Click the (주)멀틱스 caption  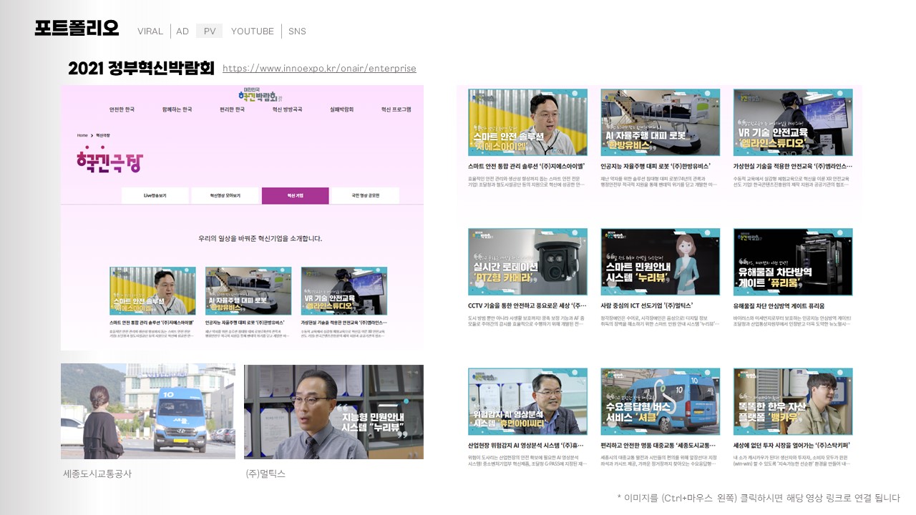(x=265, y=474)
